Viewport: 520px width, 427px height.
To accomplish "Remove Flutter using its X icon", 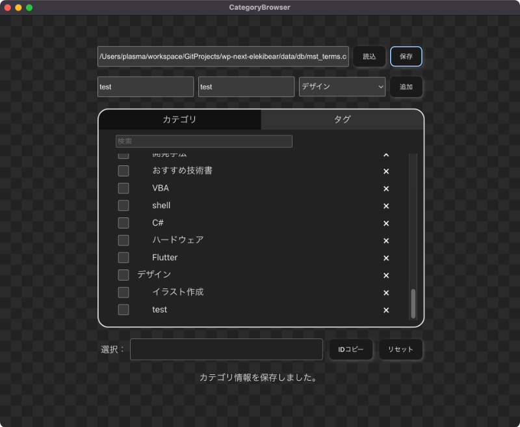I will pyautogui.click(x=385, y=258).
